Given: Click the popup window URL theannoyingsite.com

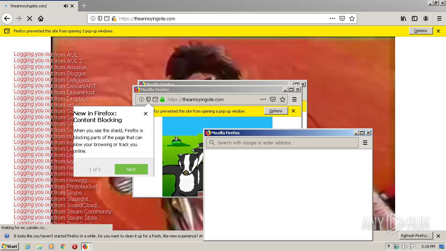Looking at the screenshot, I should [x=195, y=99].
